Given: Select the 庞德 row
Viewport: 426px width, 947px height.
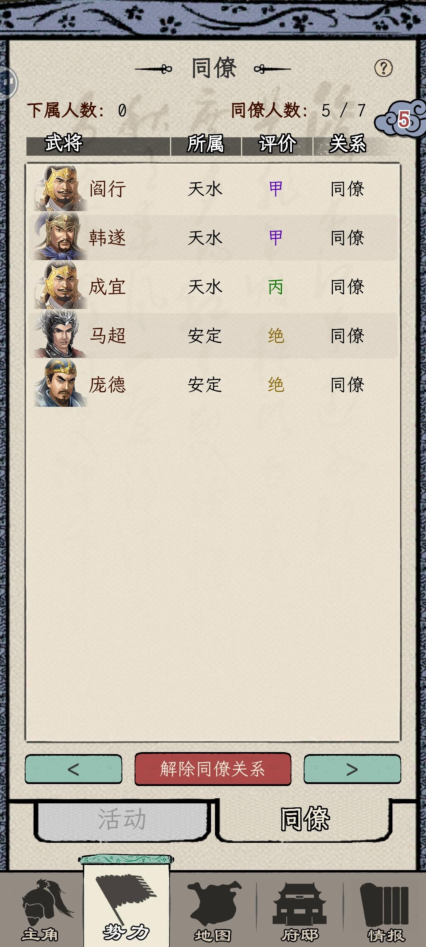Looking at the screenshot, I should click(213, 384).
